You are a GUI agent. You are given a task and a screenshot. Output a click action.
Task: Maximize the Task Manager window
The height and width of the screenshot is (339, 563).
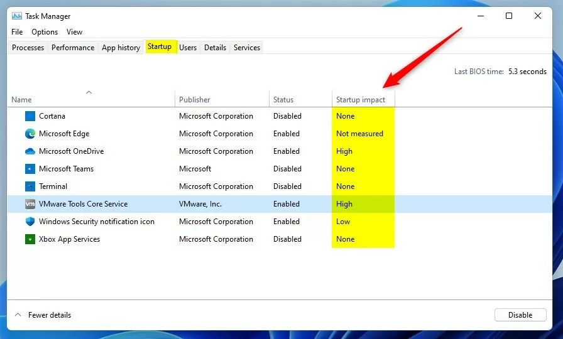click(x=509, y=16)
